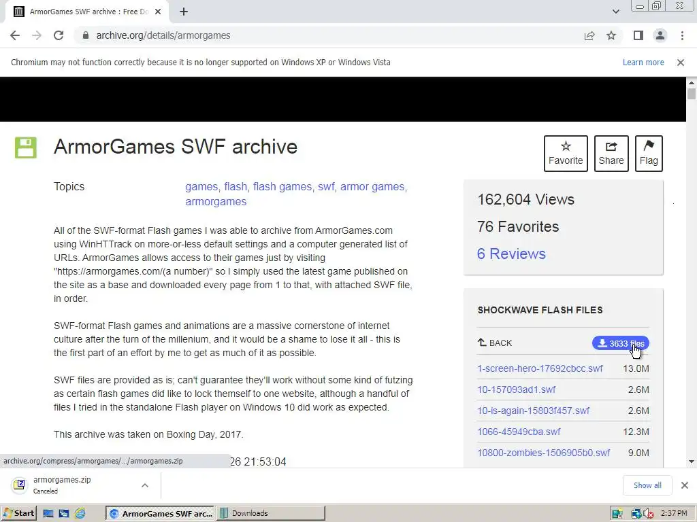Screen dimensions: 697x522
Task: Click the page scrollbar up arrow
Action: click(x=692, y=82)
